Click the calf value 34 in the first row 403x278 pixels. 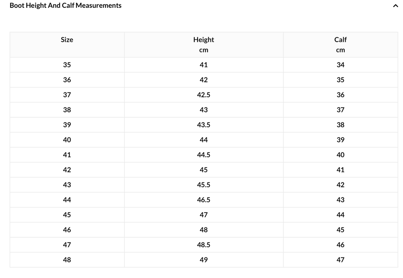click(x=340, y=65)
